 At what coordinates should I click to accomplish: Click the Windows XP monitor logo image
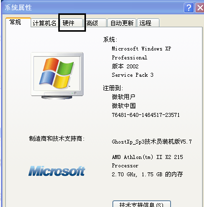[57, 76]
